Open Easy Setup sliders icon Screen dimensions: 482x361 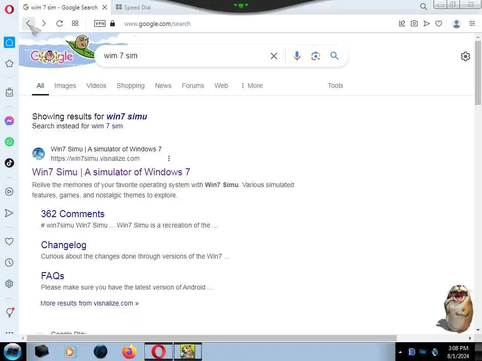point(472,24)
